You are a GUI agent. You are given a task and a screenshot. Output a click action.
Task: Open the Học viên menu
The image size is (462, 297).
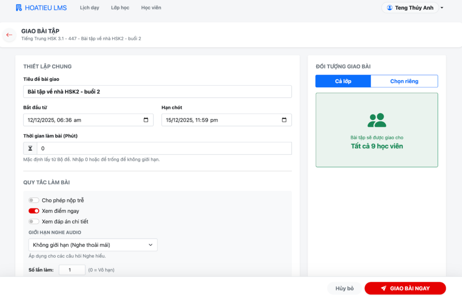[151, 8]
